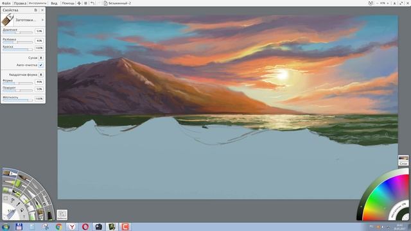The image size is (411, 231).
Task: Adjust the Форма slider
Action: pyautogui.click(x=17, y=83)
